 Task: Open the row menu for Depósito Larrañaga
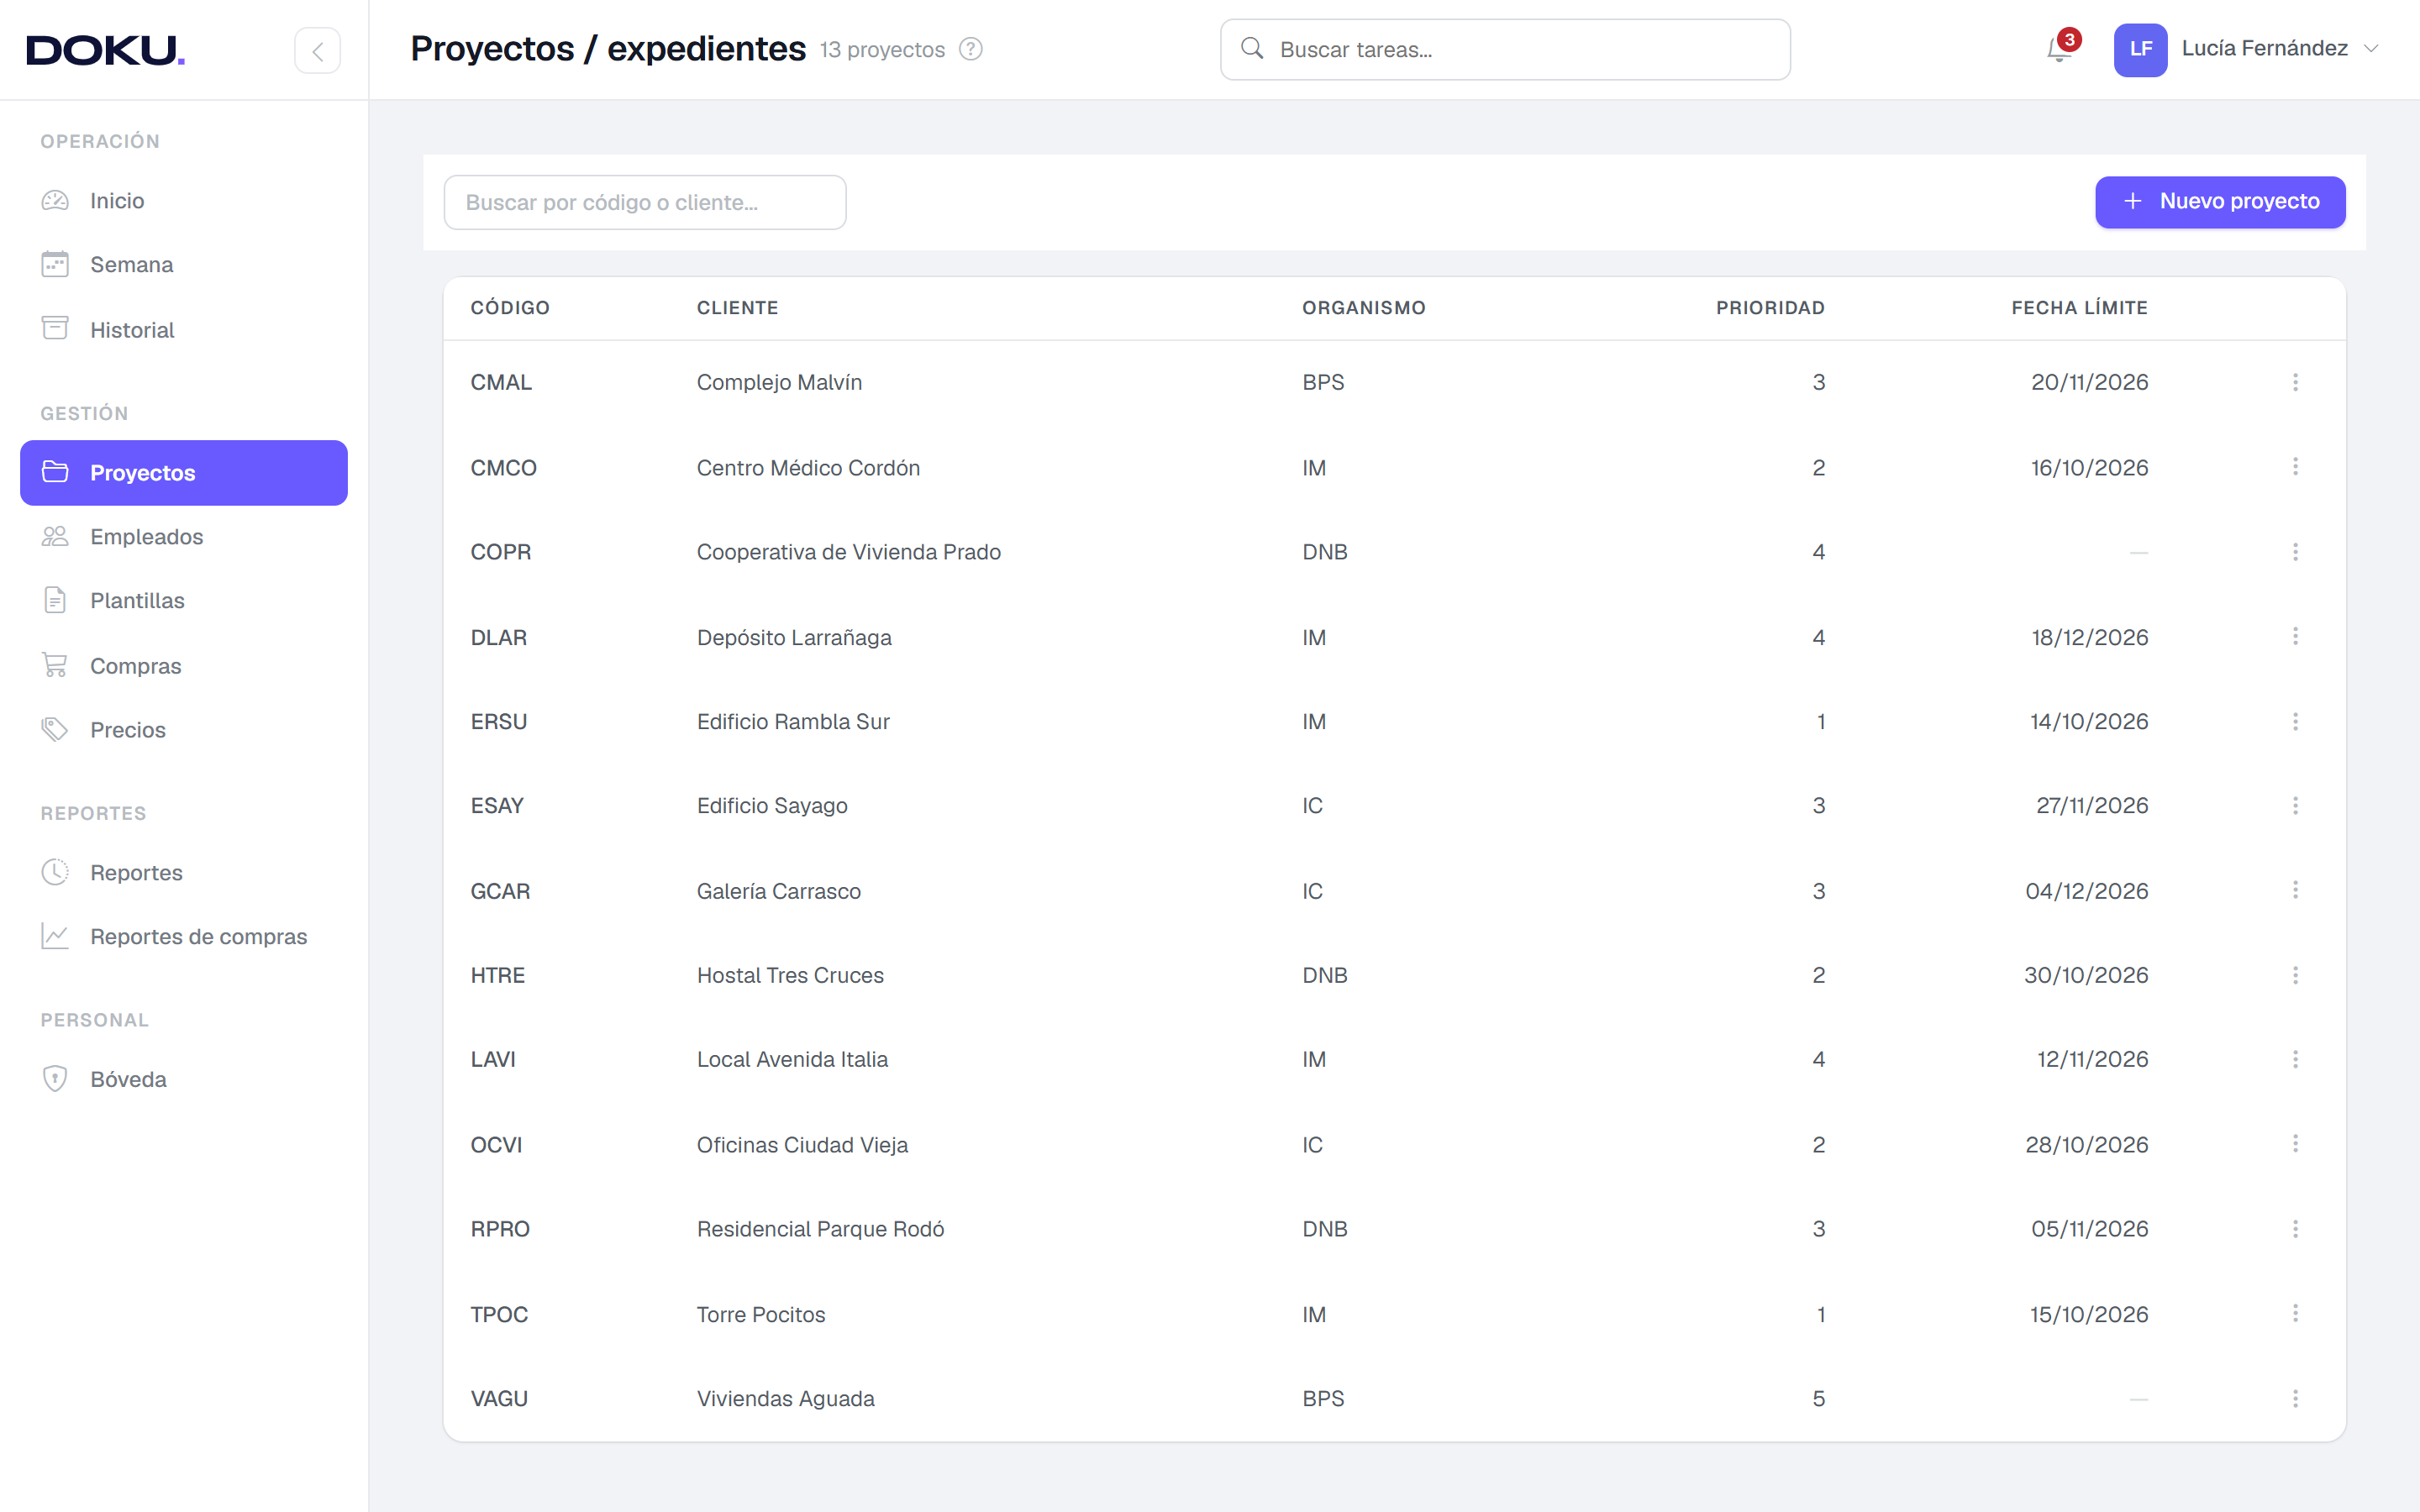coord(2295,637)
